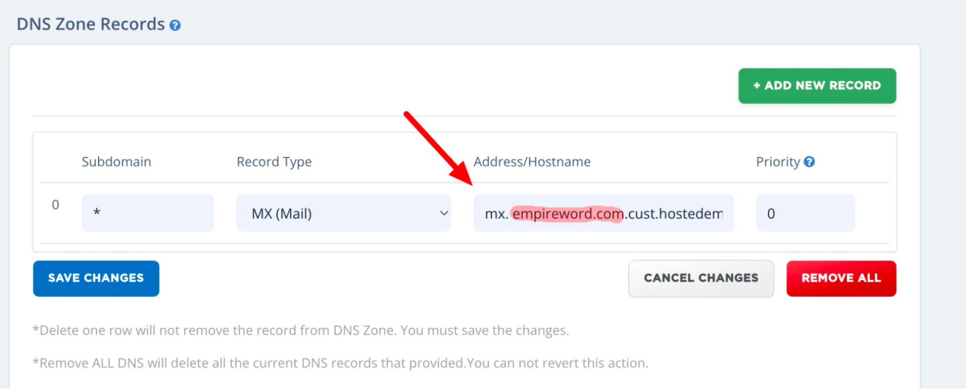Image resolution: width=966 pixels, height=389 pixels.
Task: Click the help icon beside DNS Zone Records
Action: [175, 25]
